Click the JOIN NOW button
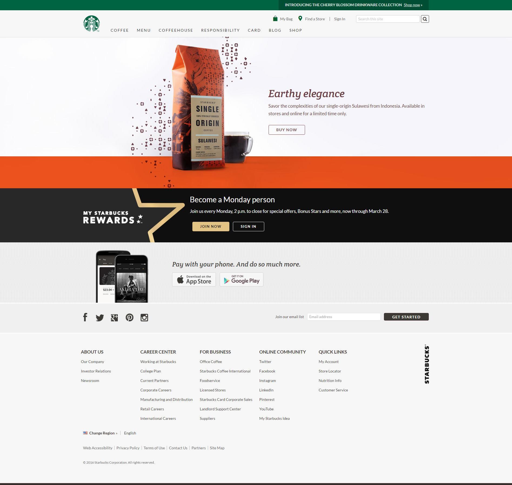512x485 pixels. (211, 226)
